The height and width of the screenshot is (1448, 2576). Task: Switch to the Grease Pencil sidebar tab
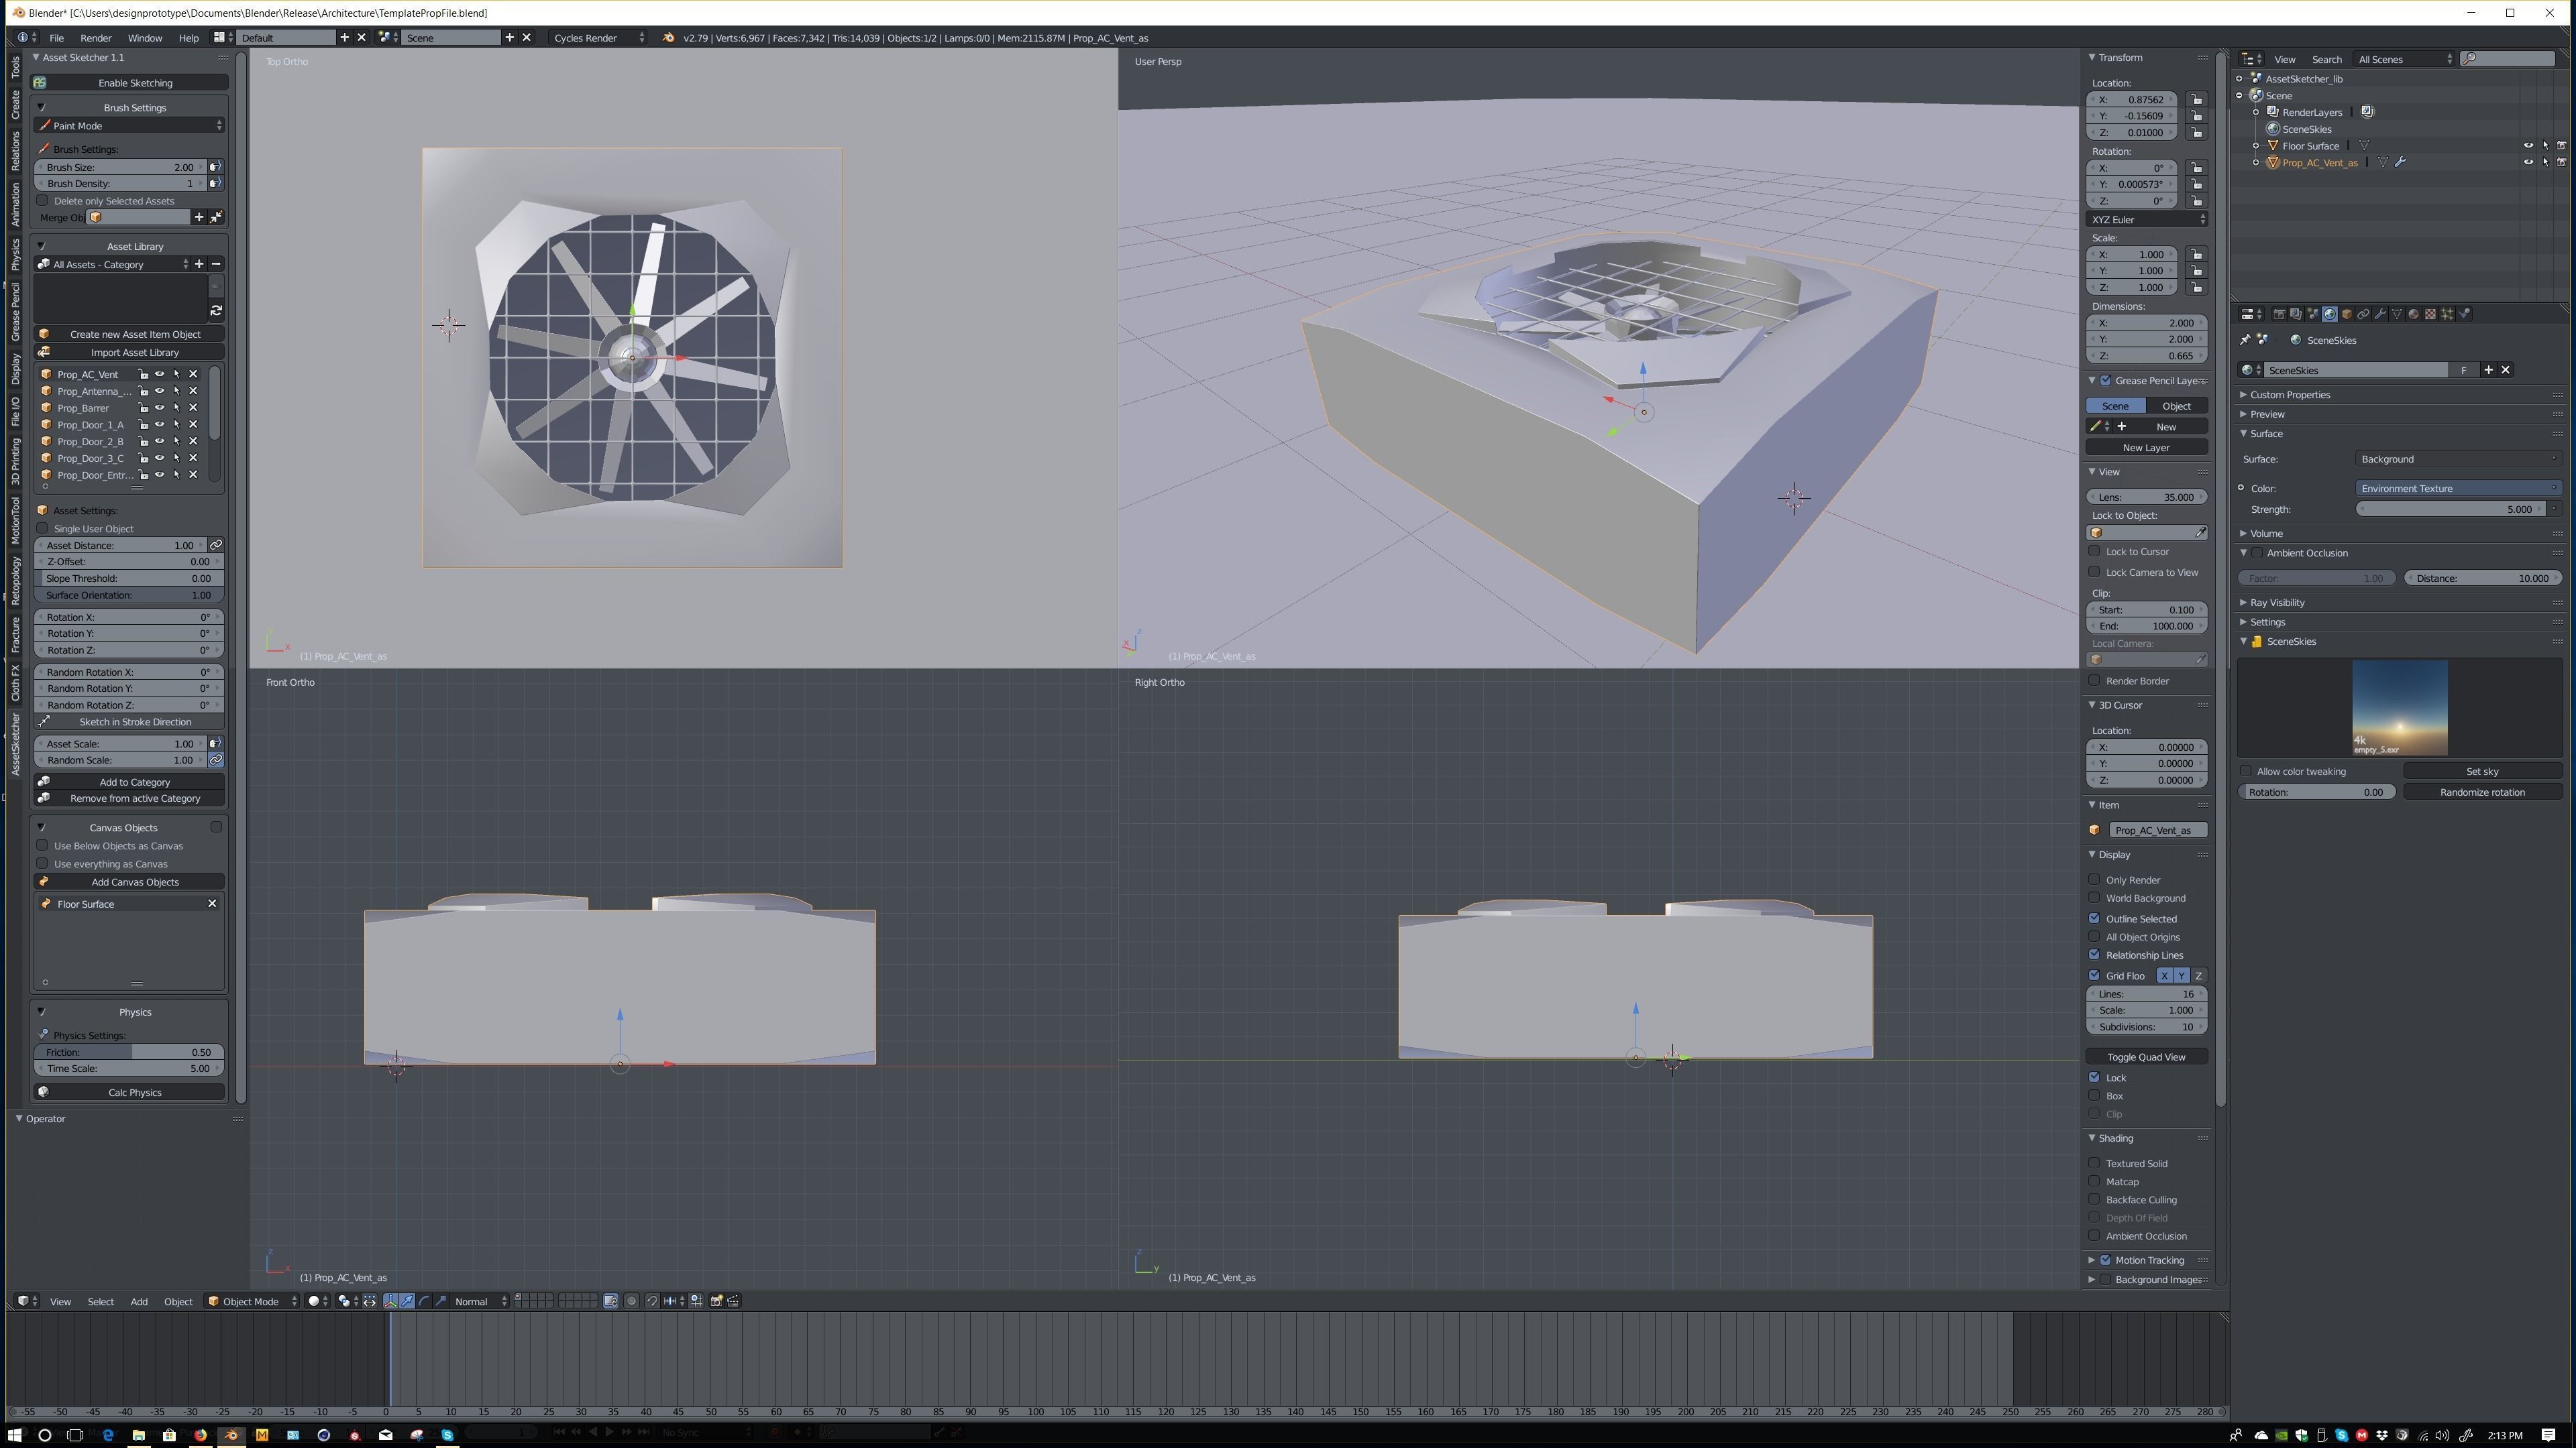[15, 313]
